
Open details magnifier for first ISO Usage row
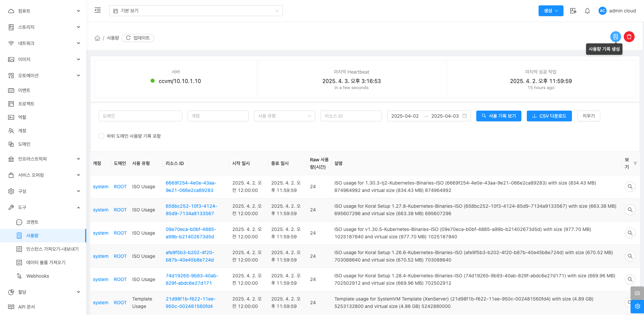[x=630, y=187]
